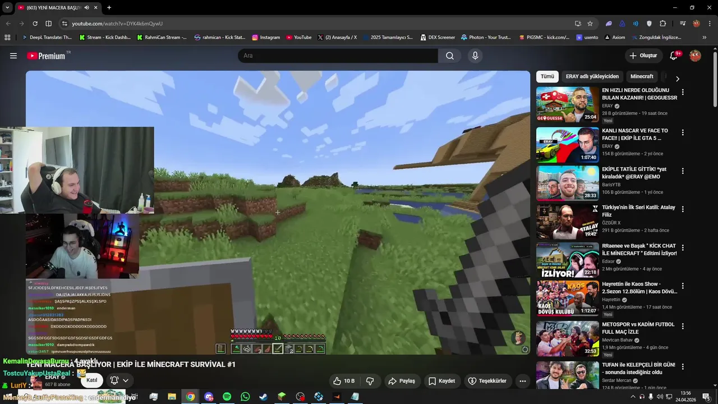
Task: Open Chrome extensions puzzle icon
Action: pyautogui.click(x=663, y=24)
